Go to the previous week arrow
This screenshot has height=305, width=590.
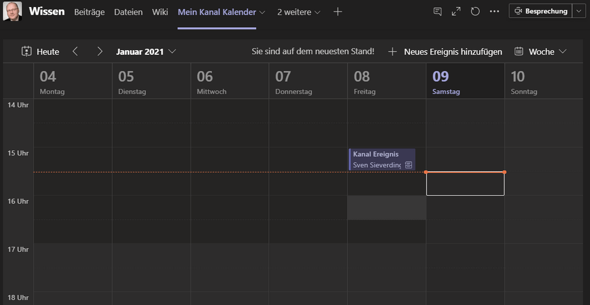tap(75, 51)
